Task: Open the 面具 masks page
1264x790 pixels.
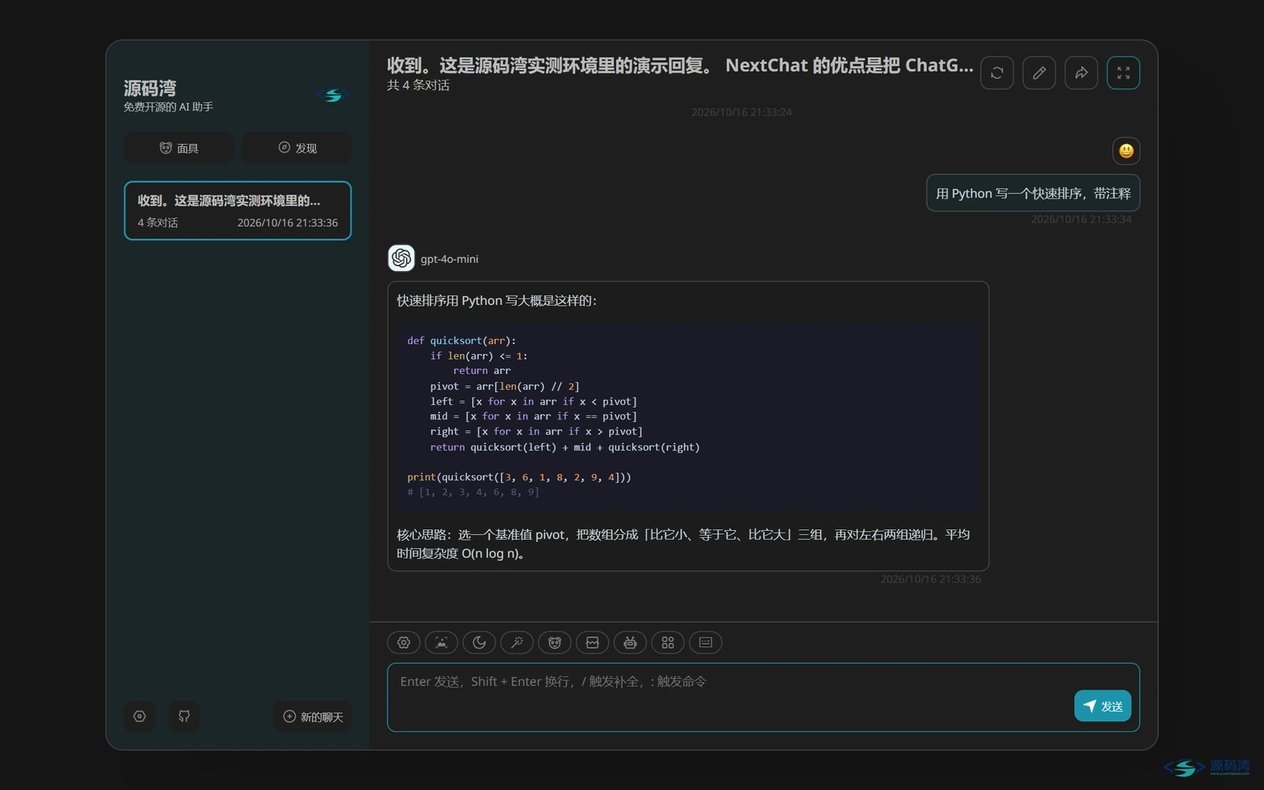Action: pyautogui.click(x=179, y=148)
